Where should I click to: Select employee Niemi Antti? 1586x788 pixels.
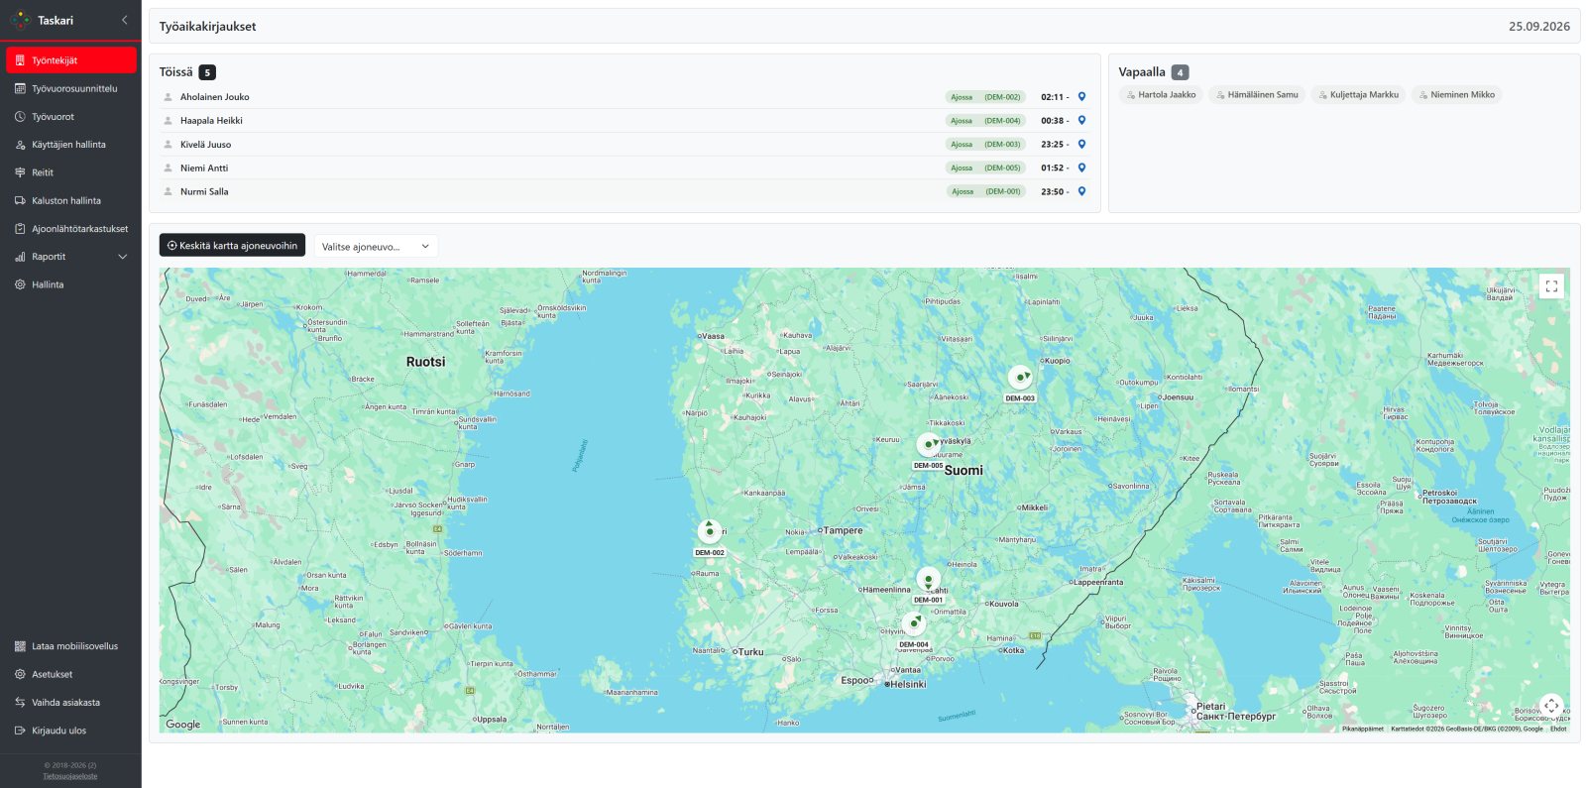(204, 169)
